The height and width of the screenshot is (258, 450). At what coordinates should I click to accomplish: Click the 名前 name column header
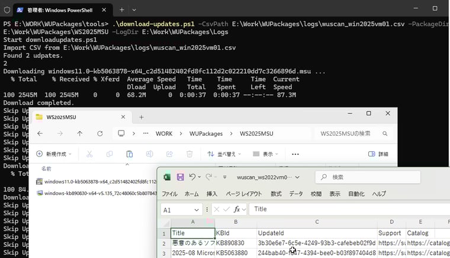click(x=46, y=169)
